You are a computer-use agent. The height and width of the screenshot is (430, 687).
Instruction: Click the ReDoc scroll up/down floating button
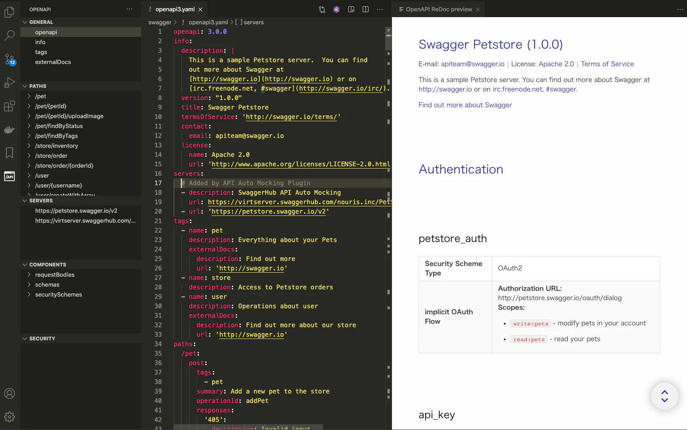[x=664, y=396]
